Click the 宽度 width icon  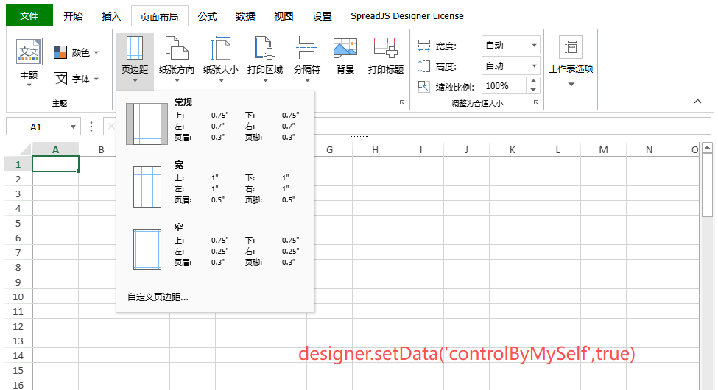point(423,46)
